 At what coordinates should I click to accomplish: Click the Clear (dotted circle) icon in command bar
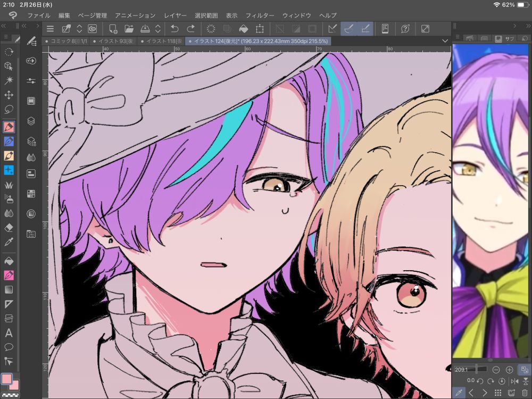(x=211, y=29)
